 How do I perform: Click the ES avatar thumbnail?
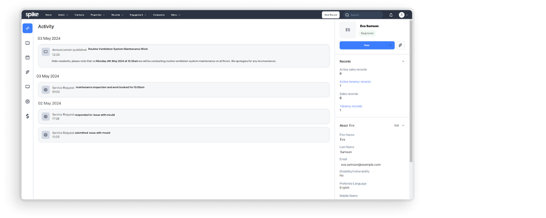tap(348, 30)
